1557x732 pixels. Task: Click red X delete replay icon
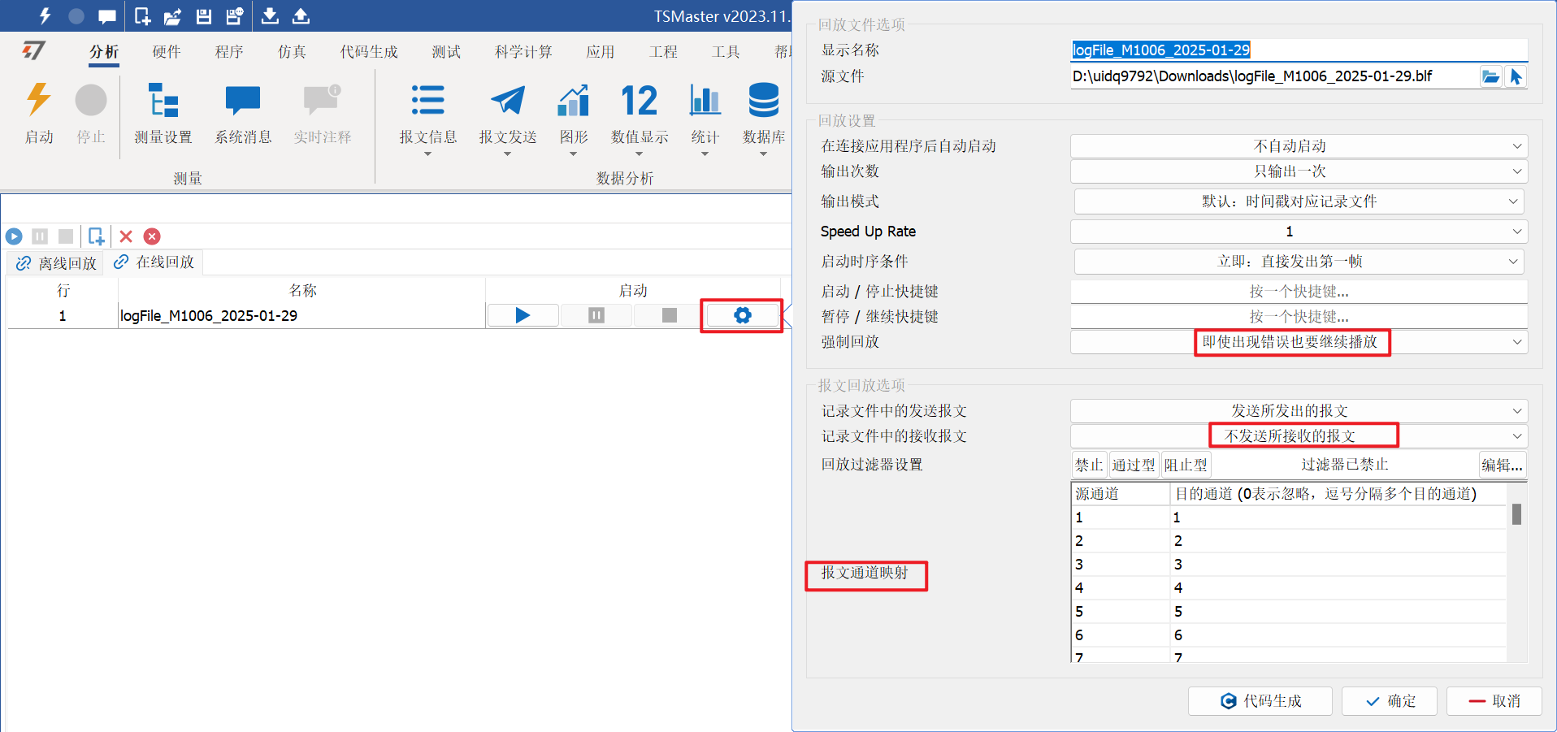126,236
